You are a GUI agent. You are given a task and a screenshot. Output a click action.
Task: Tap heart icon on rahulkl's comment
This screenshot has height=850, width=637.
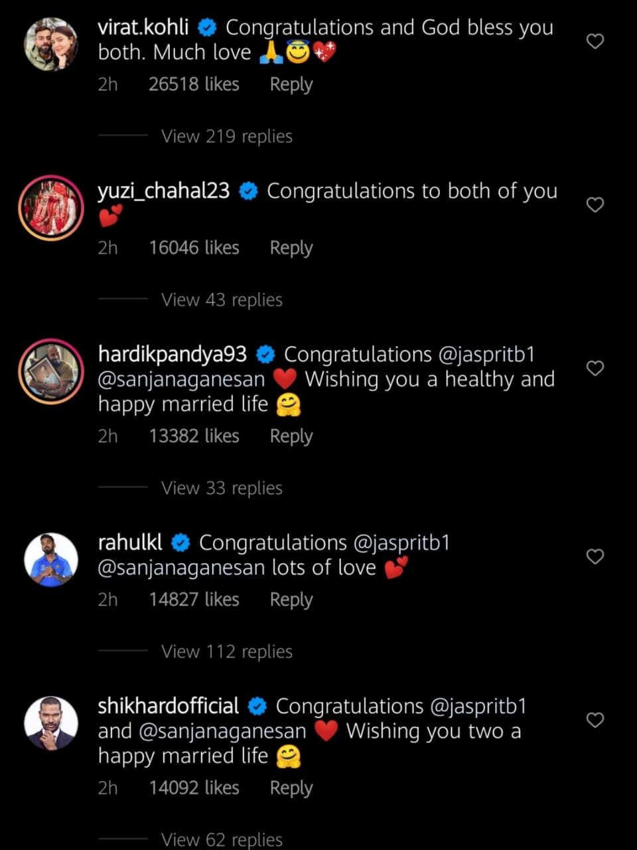[x=595, y=556]
